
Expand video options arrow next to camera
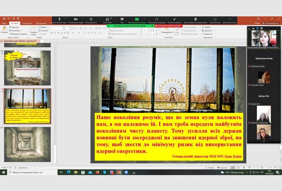(x=82, y=19)
